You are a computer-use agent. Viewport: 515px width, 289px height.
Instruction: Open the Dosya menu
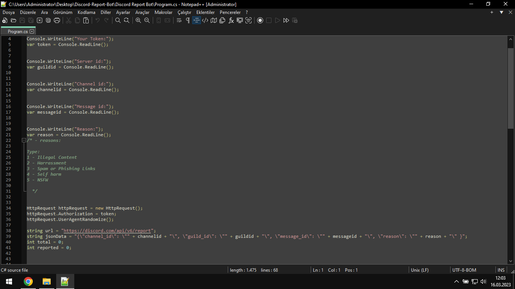pyautogui.click(x=9, y=12)
